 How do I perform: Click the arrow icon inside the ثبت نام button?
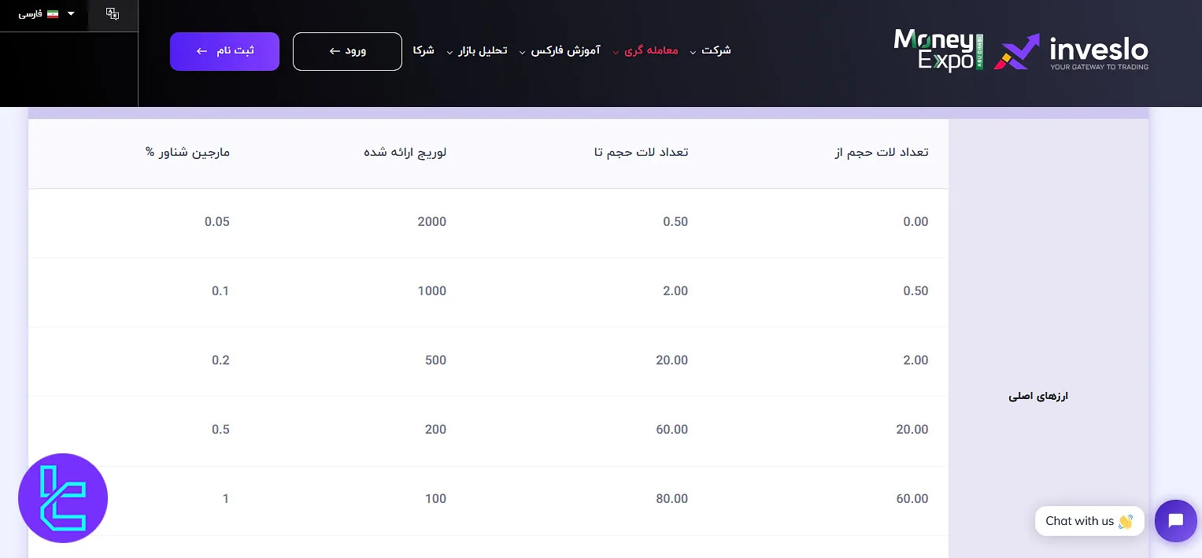202,51
